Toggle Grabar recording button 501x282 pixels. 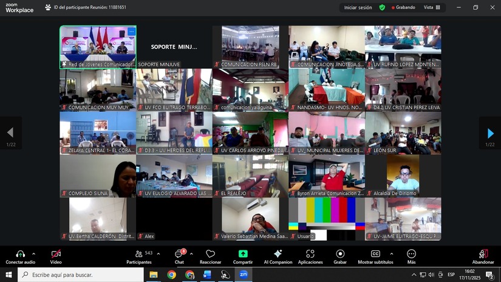[340, 253]
